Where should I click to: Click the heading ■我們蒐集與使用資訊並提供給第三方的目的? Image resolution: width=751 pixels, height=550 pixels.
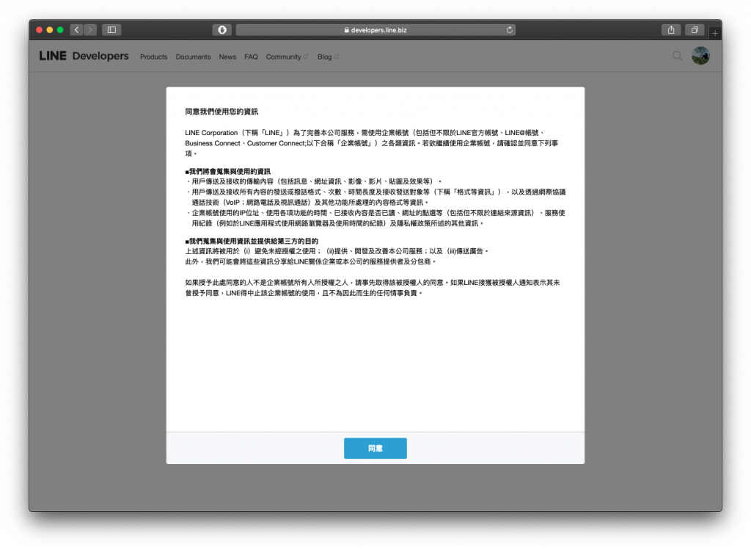(x=252, y=241)
